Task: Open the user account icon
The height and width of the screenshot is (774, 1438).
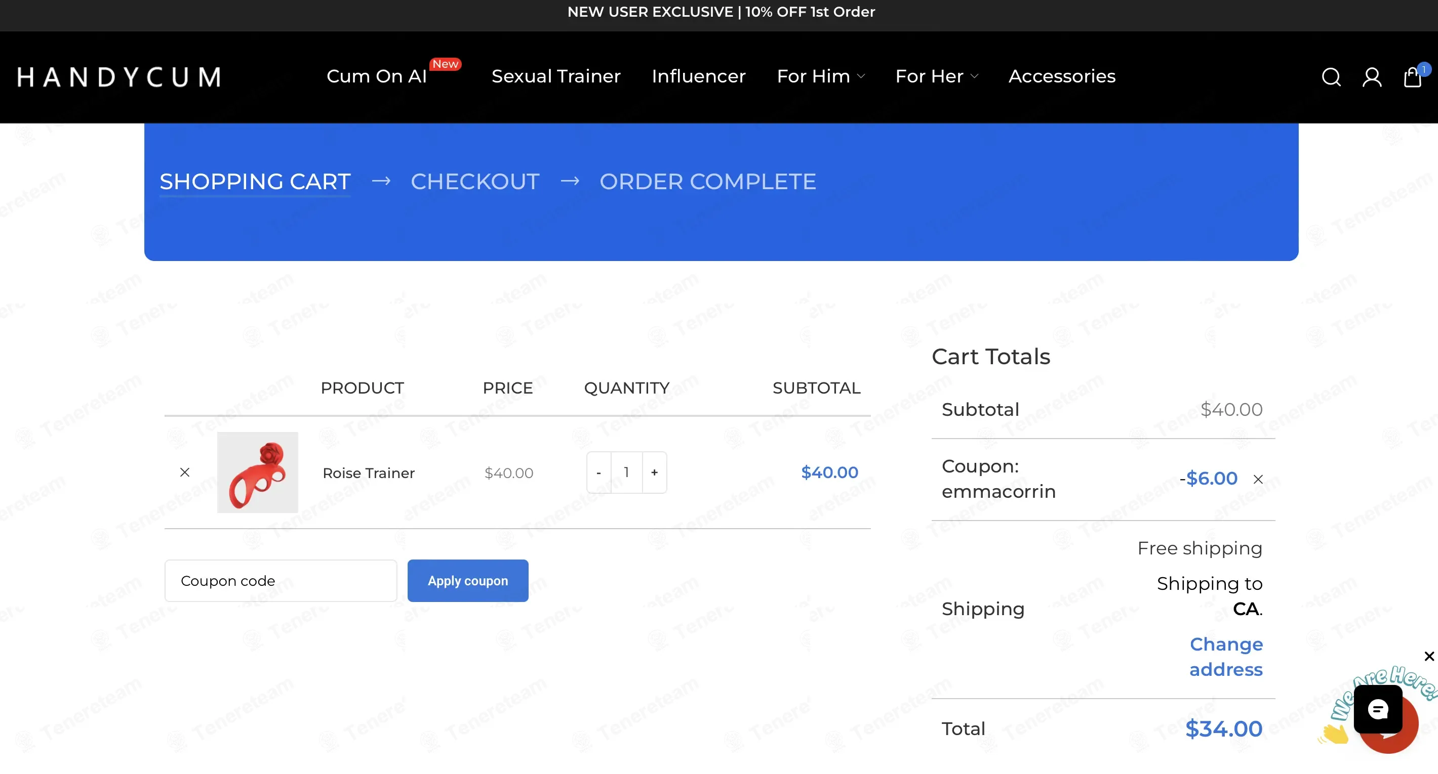Action: (1372, 77)
